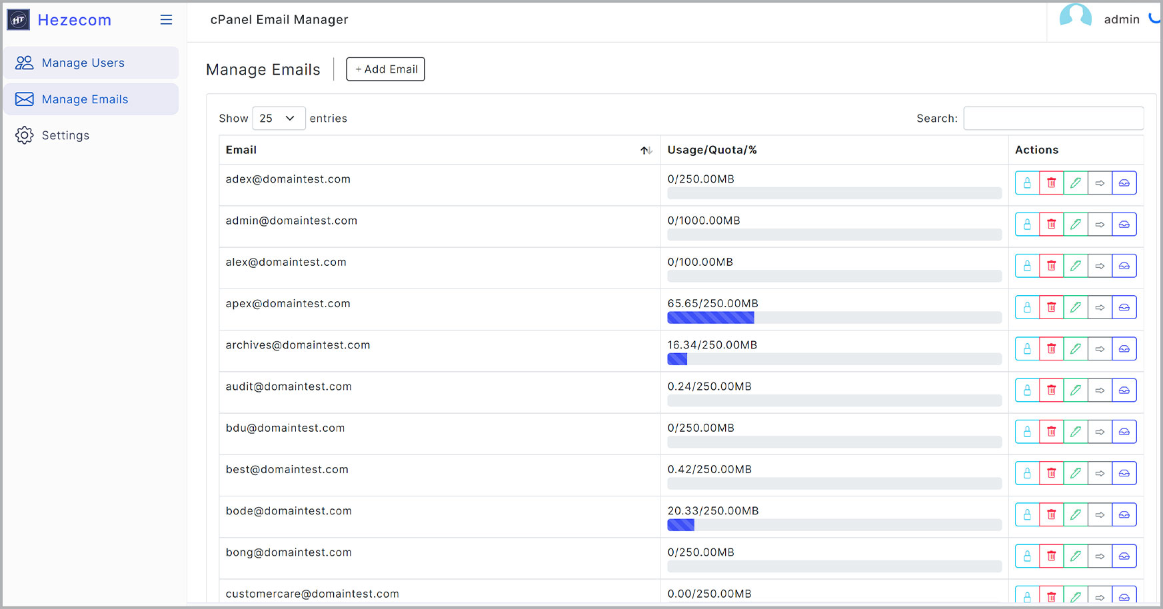Open the inbox icon for alex@domaintest.com
This screenshot has width=1163, height=609.
(1124, 266)
